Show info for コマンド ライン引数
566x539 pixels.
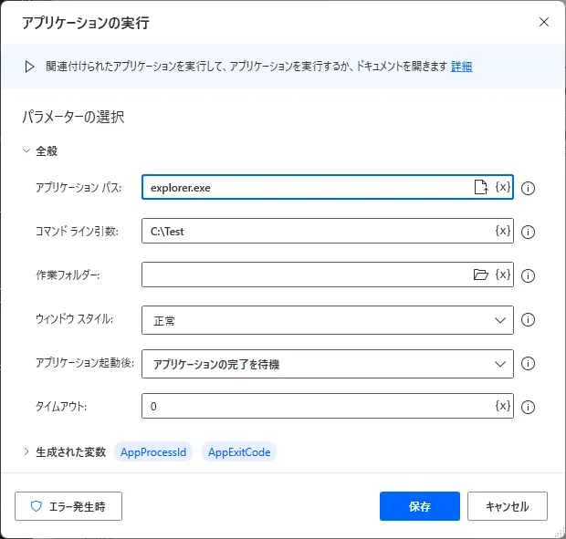pyautogui.click(x=528, y=232)
